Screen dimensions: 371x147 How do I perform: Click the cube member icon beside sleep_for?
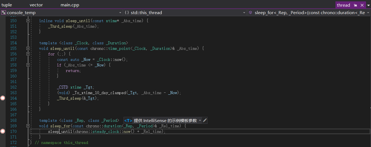coord(250,12)
